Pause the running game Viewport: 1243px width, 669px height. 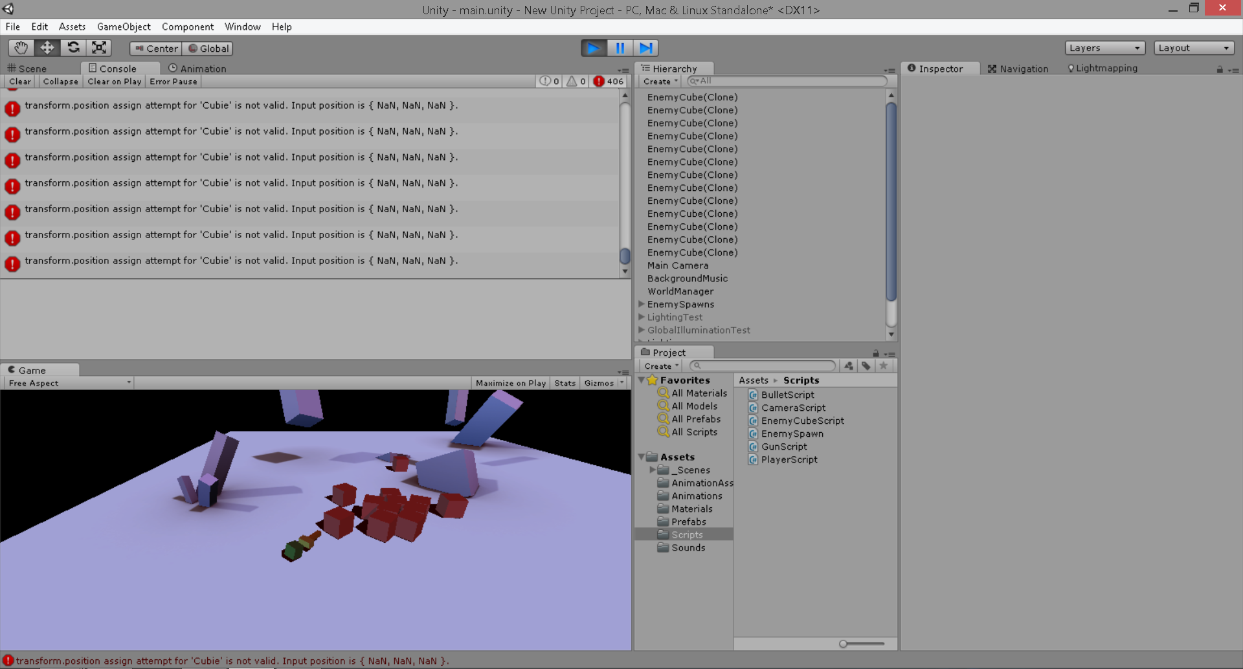620,48
